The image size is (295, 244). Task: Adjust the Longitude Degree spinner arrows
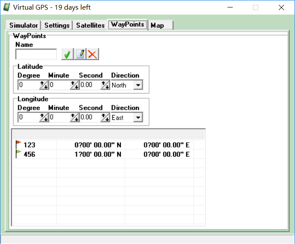(44, 117)
